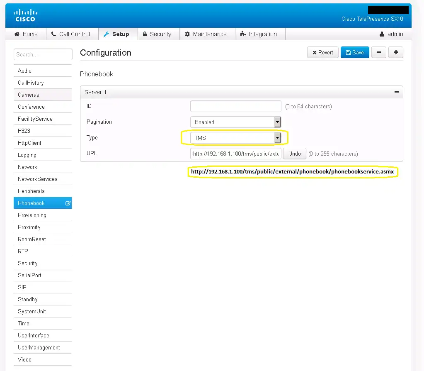The height and width of the screenshot is (371, 424).
Task: Select SerialPort in the sidebar
Action: click(43, 276)
